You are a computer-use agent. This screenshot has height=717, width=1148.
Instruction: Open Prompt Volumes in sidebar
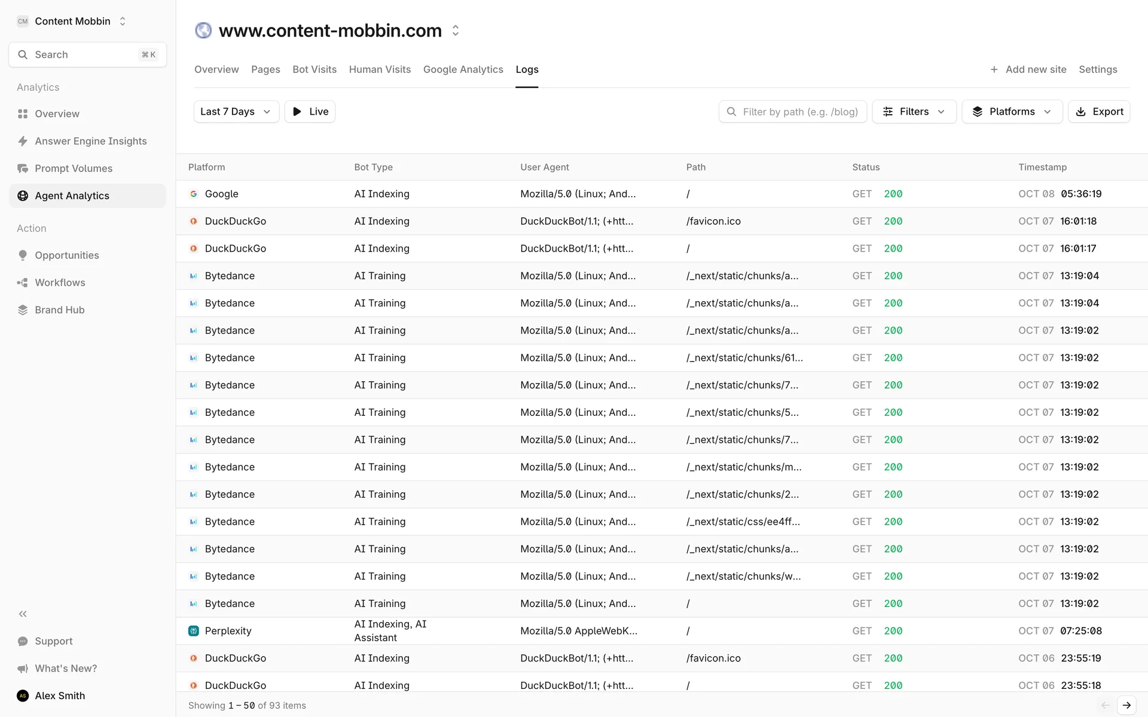[73, 168]
